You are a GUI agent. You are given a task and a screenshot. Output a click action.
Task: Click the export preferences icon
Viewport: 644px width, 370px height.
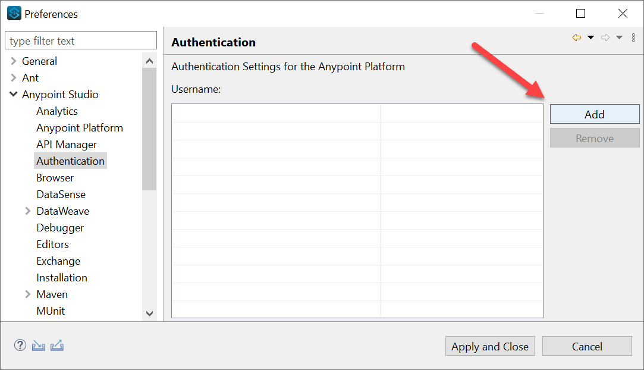click(x=56, y=345)
